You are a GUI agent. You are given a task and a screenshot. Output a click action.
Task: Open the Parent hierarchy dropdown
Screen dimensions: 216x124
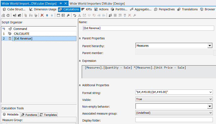click(x=210, y=46)
